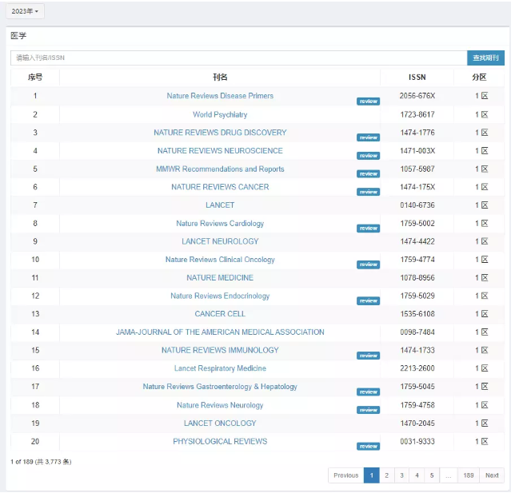Open the LANCET journal link
Image resolution: width=515 pixels, height=493 pixels.
tap(220, 205)
